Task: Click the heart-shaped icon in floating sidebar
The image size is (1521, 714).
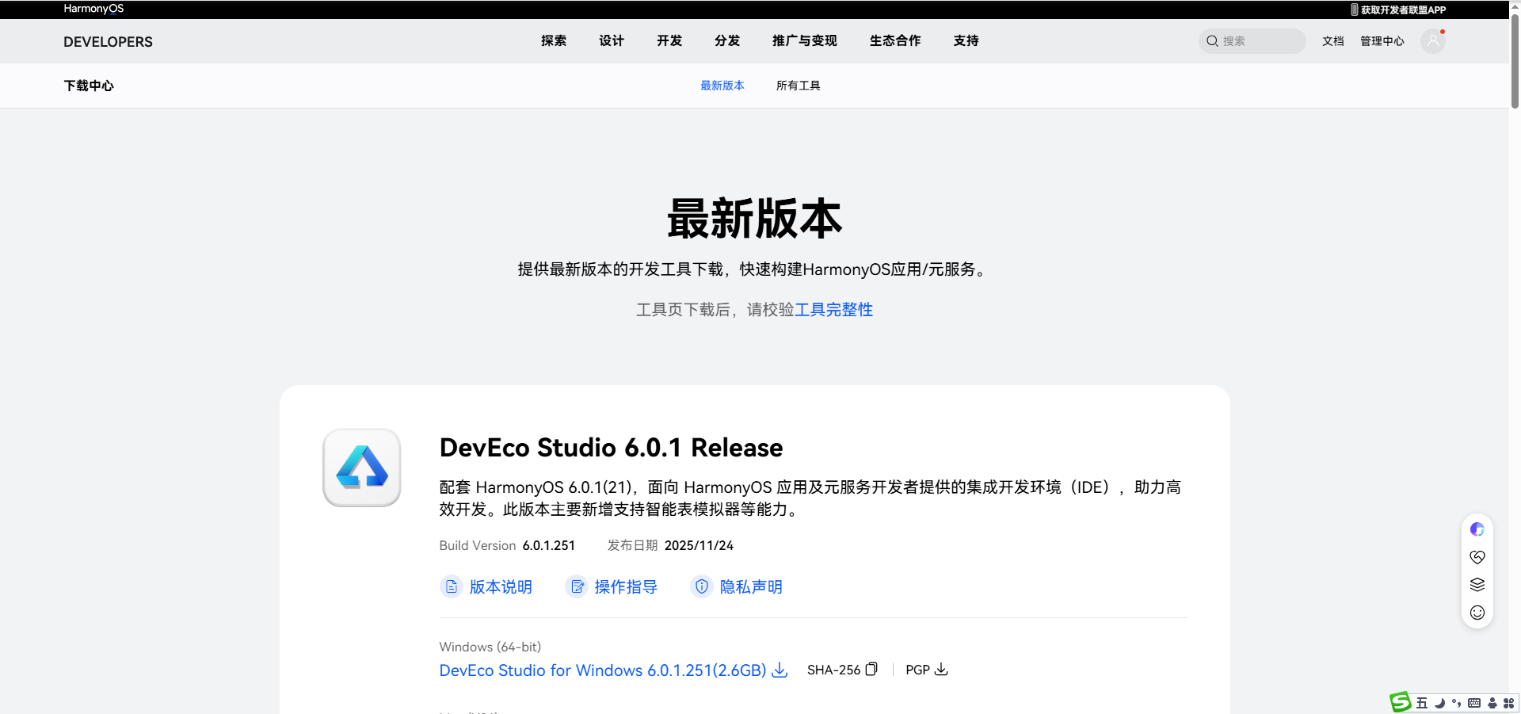Action: pyautogui.click(x=1477, y=557)
